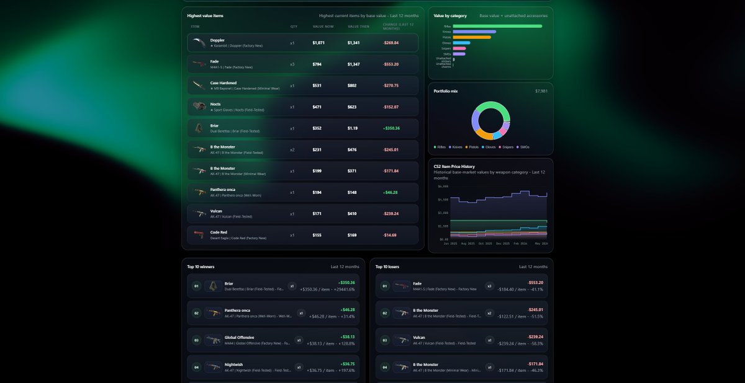
Task: Click Briar thumbnail in Top 10 winners
Action: 213,286
